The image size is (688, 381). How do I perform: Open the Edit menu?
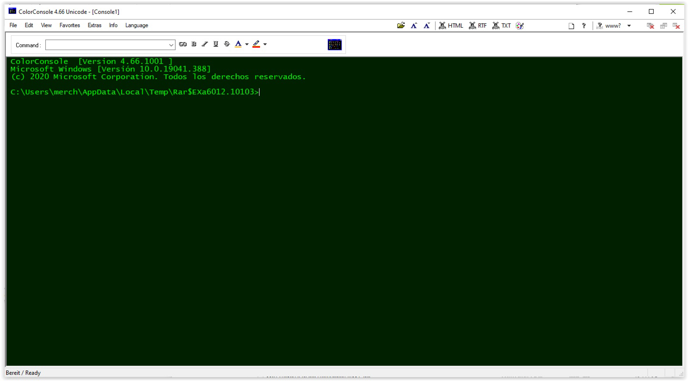click(x=30, y=25)
